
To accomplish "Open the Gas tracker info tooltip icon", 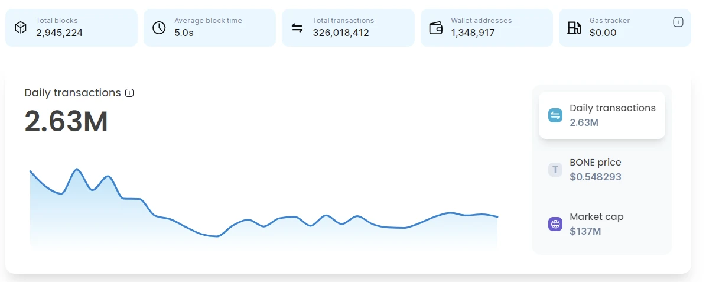I will [678, 22].
